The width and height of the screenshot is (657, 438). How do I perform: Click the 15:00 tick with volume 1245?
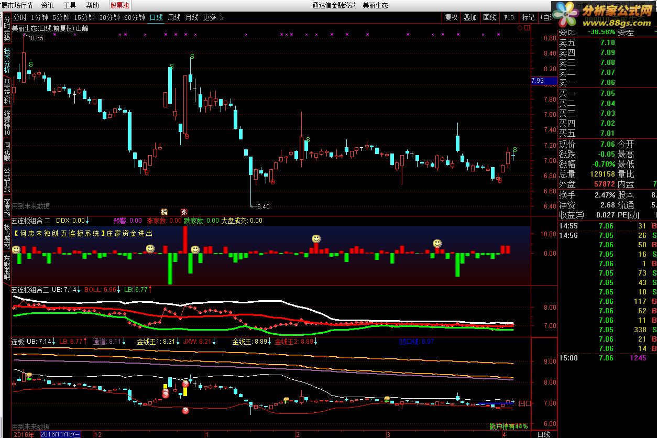click(x=607, y=358)
